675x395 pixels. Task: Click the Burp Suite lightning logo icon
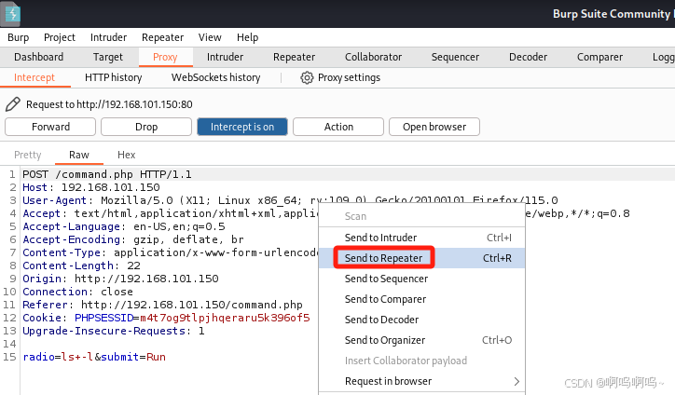pos(11,14)
